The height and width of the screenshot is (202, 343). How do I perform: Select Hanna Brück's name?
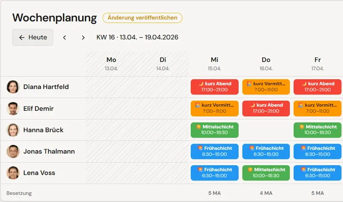click(43, 130)
